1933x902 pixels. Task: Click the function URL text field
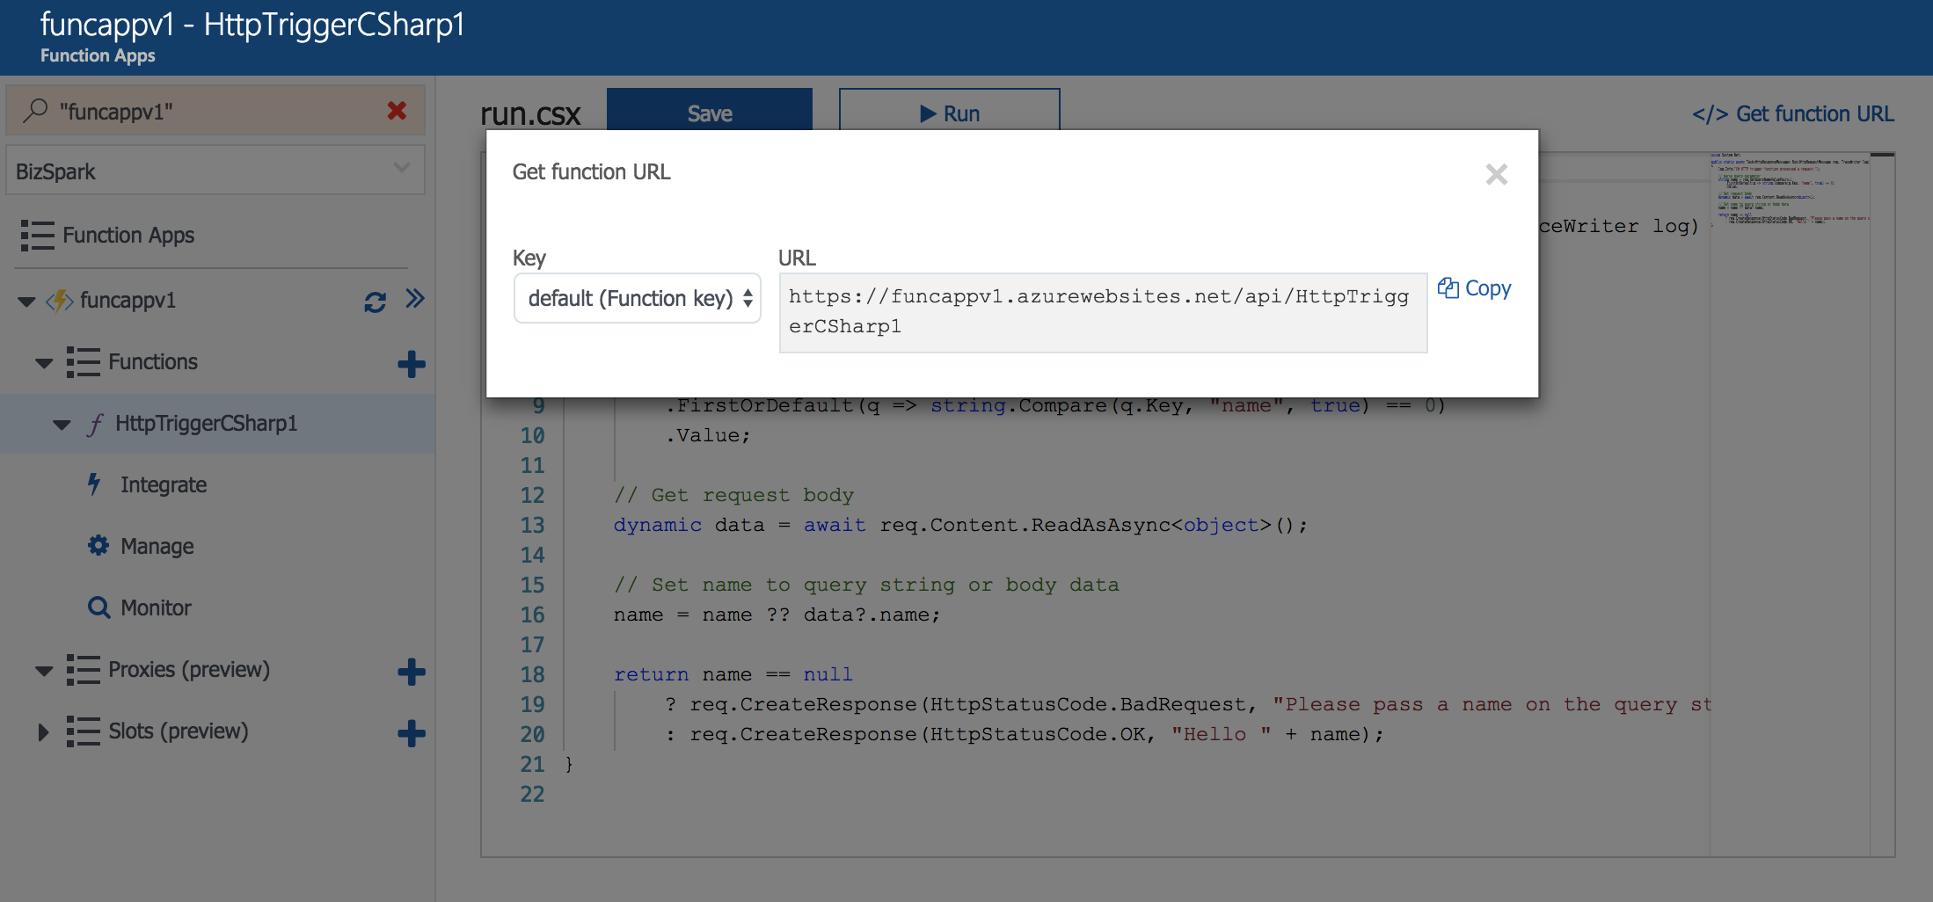point(1103,313)
